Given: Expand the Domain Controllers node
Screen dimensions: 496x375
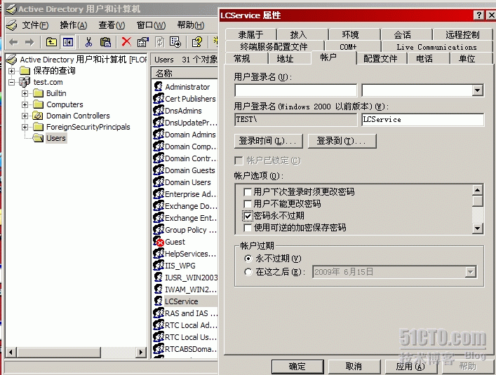Looking at the screenshot, I should tap(25, 116).
